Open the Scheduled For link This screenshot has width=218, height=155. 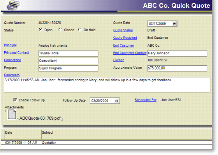[146, 100]
